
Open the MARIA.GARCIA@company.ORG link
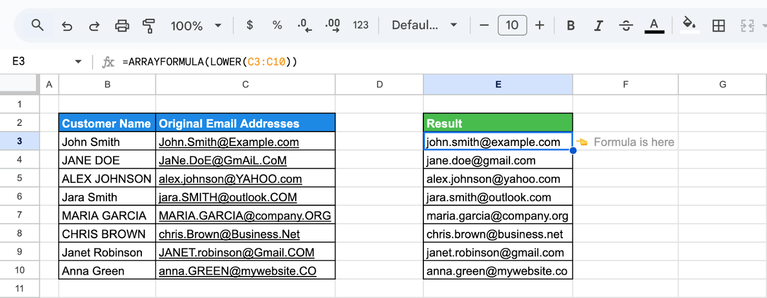(x=244, y=216)
